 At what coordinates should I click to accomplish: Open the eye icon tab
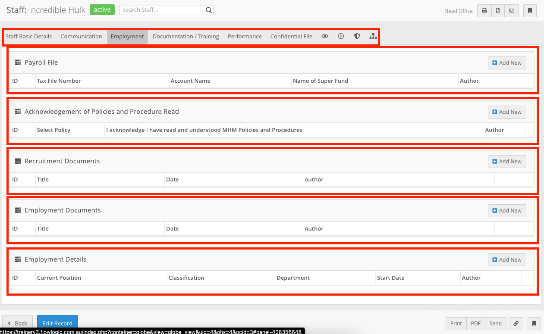coord(325,36)
